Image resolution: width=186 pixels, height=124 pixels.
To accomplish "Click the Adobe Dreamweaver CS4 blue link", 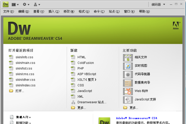I will coord(137,118).
